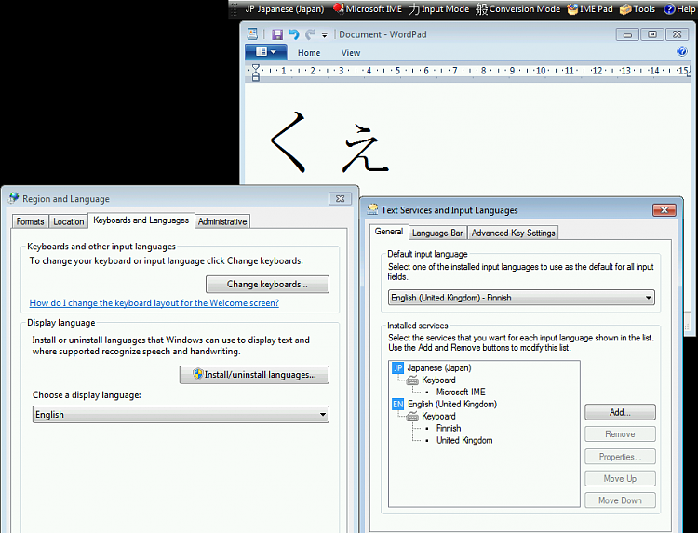Open the WordPad application menu button
Viewport: 698px width, 533px height.
pos(266,52)
